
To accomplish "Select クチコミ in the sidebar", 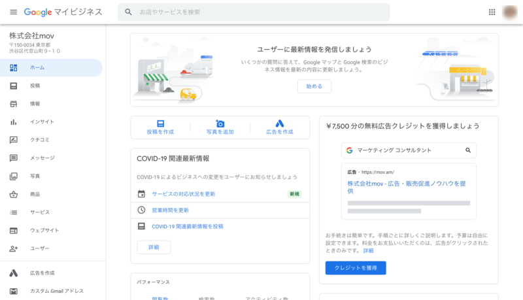I will click(x=51, y=140).
